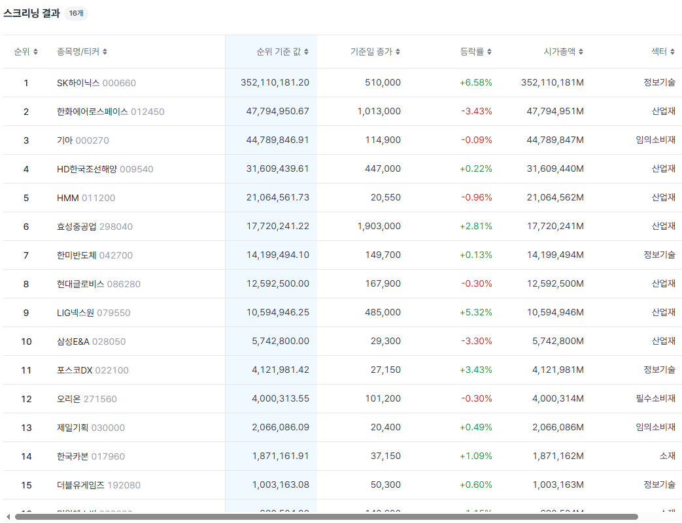Click left arrow of horizontal scrollbar
682x523 pixels.
tap(8, 517)
